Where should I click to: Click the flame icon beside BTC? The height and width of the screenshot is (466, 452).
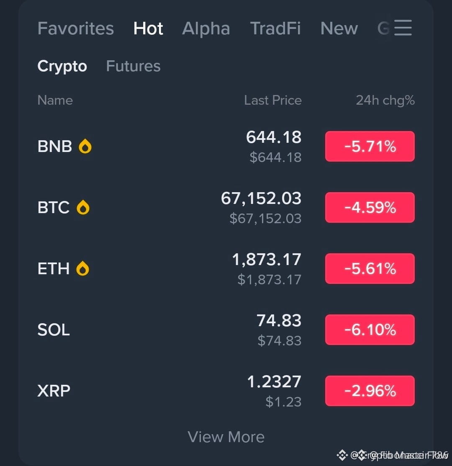[x=83, y=207]
